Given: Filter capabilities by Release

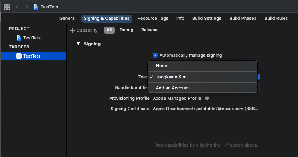Looking at the screenshot, I should point(149,30).
